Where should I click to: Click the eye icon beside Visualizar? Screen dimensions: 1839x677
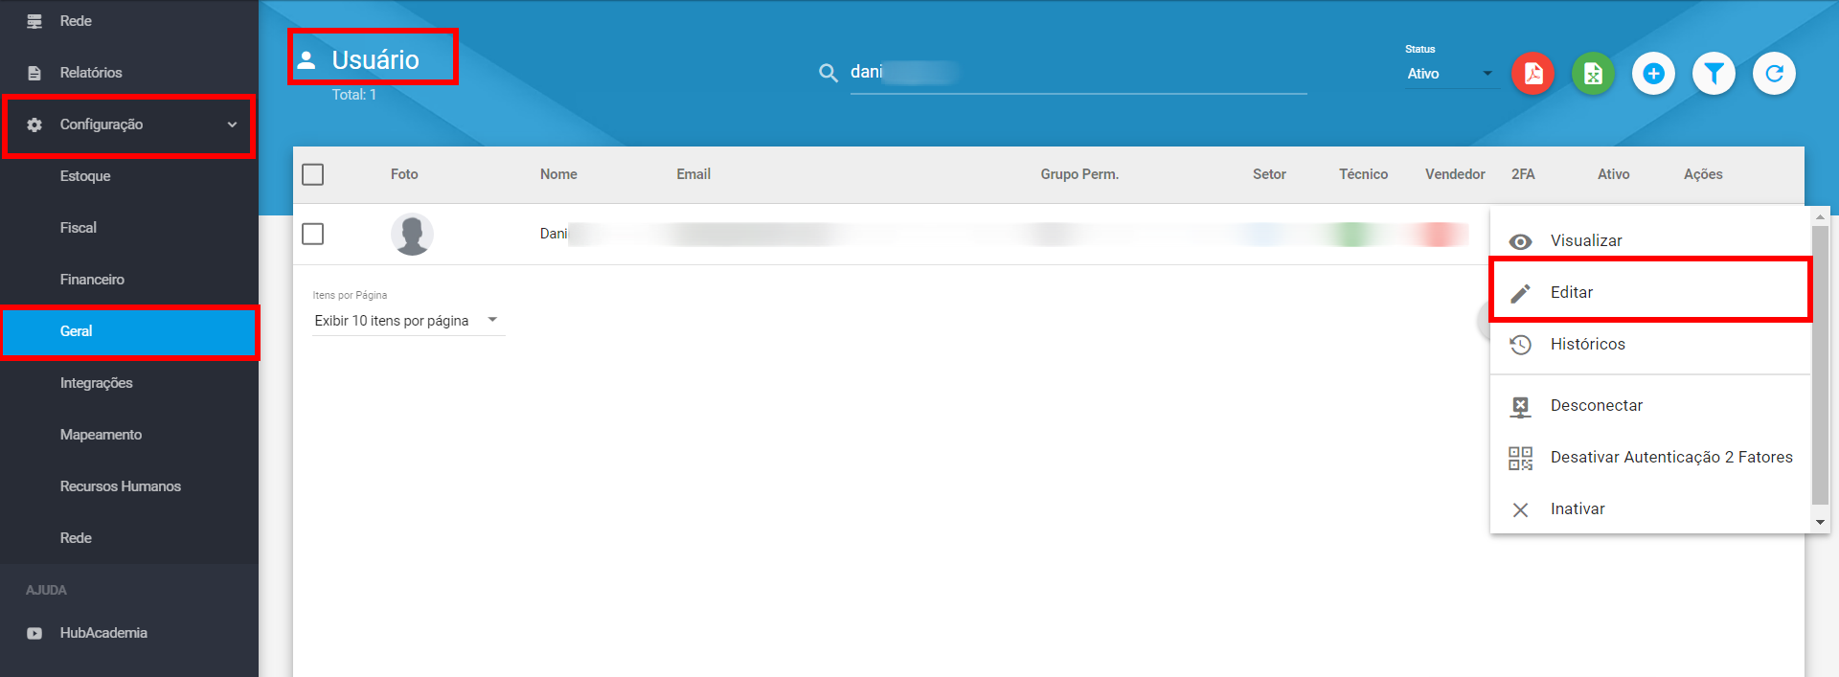pos(1520,241)
